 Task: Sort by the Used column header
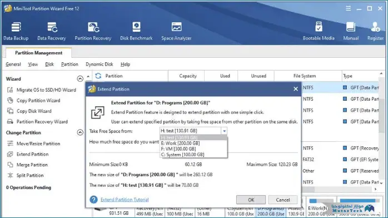click(x=221, y=76)
